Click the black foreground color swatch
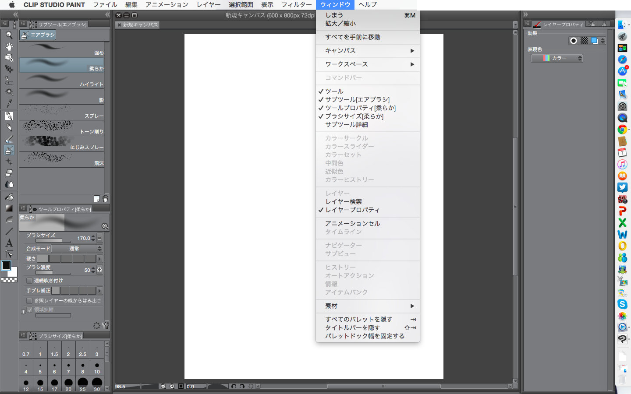Viewport: 631px width, 394px height. point(6,266)
